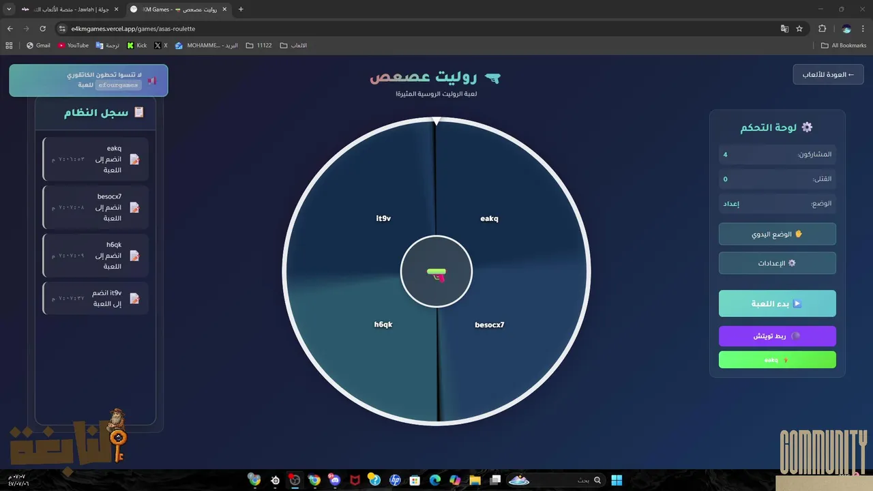Bookmark this page with the star icon
The height and width of the screenshot is (491, 873).
[799, 29]
